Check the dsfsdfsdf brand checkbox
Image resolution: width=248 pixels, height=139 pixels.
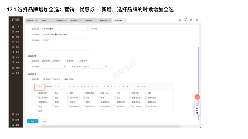tap(68, 98)
